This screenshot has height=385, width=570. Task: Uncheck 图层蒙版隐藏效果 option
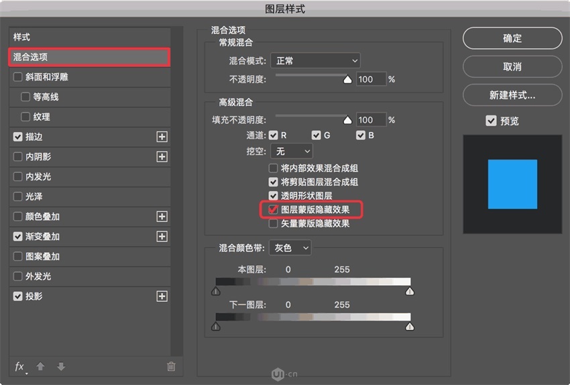(274, 210)
